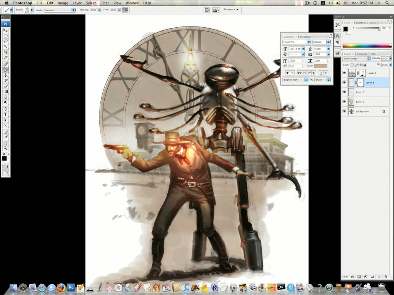
Task: Hide the Background layer eye icon
Action: click(344, 111)
